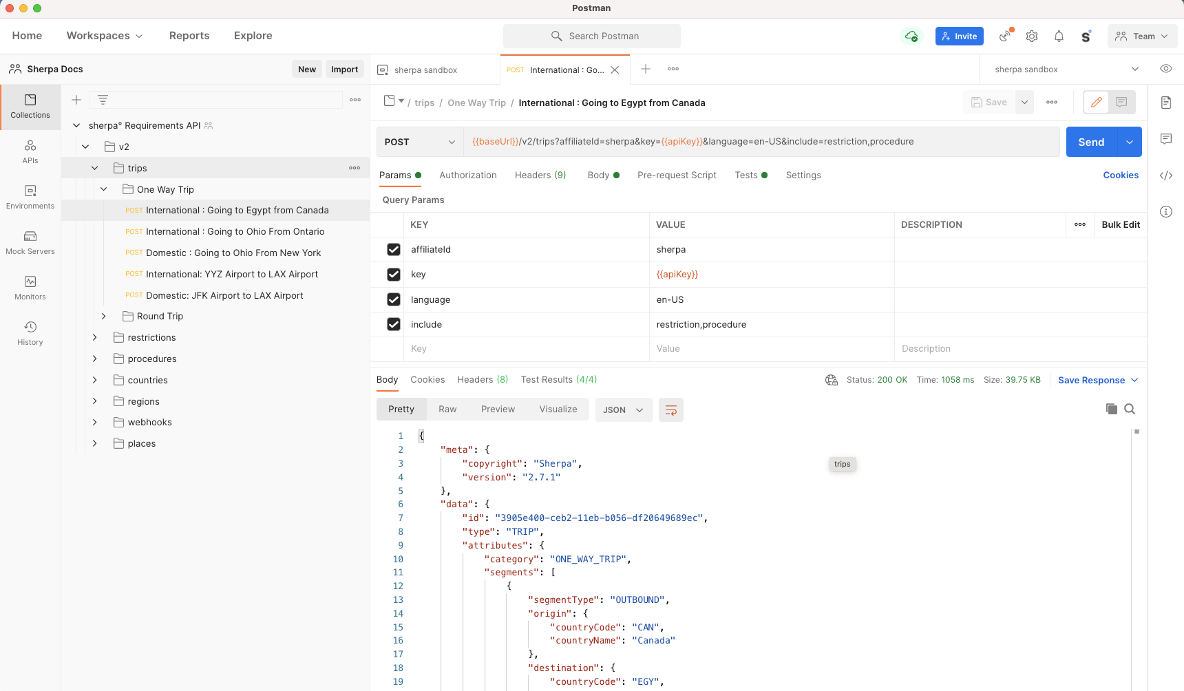The height and width of the screenshot is (691, 1184).
Task: Switch to the request Headers (9) tab
Action: (x=540, y=175)
